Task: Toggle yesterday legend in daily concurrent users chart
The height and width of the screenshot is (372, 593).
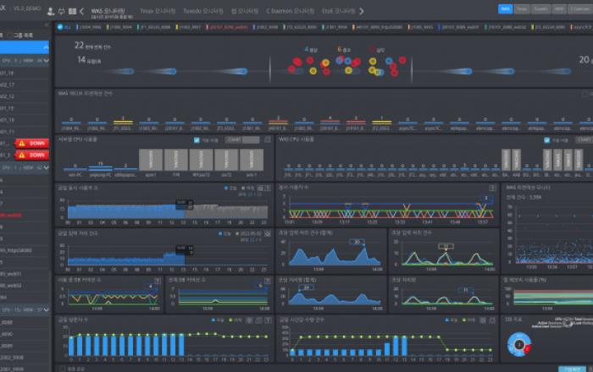Action: [x=248, y=188]
